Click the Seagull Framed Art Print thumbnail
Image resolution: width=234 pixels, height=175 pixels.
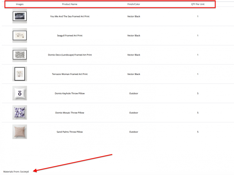[19, 35]
